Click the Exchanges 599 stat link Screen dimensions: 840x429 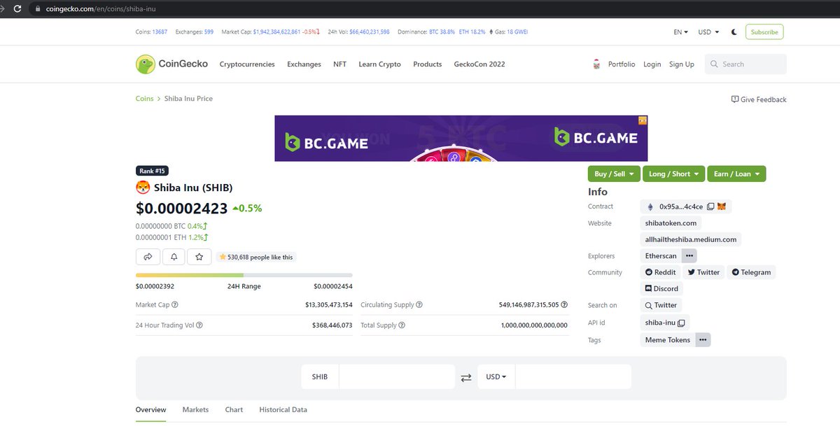point(194,32)
